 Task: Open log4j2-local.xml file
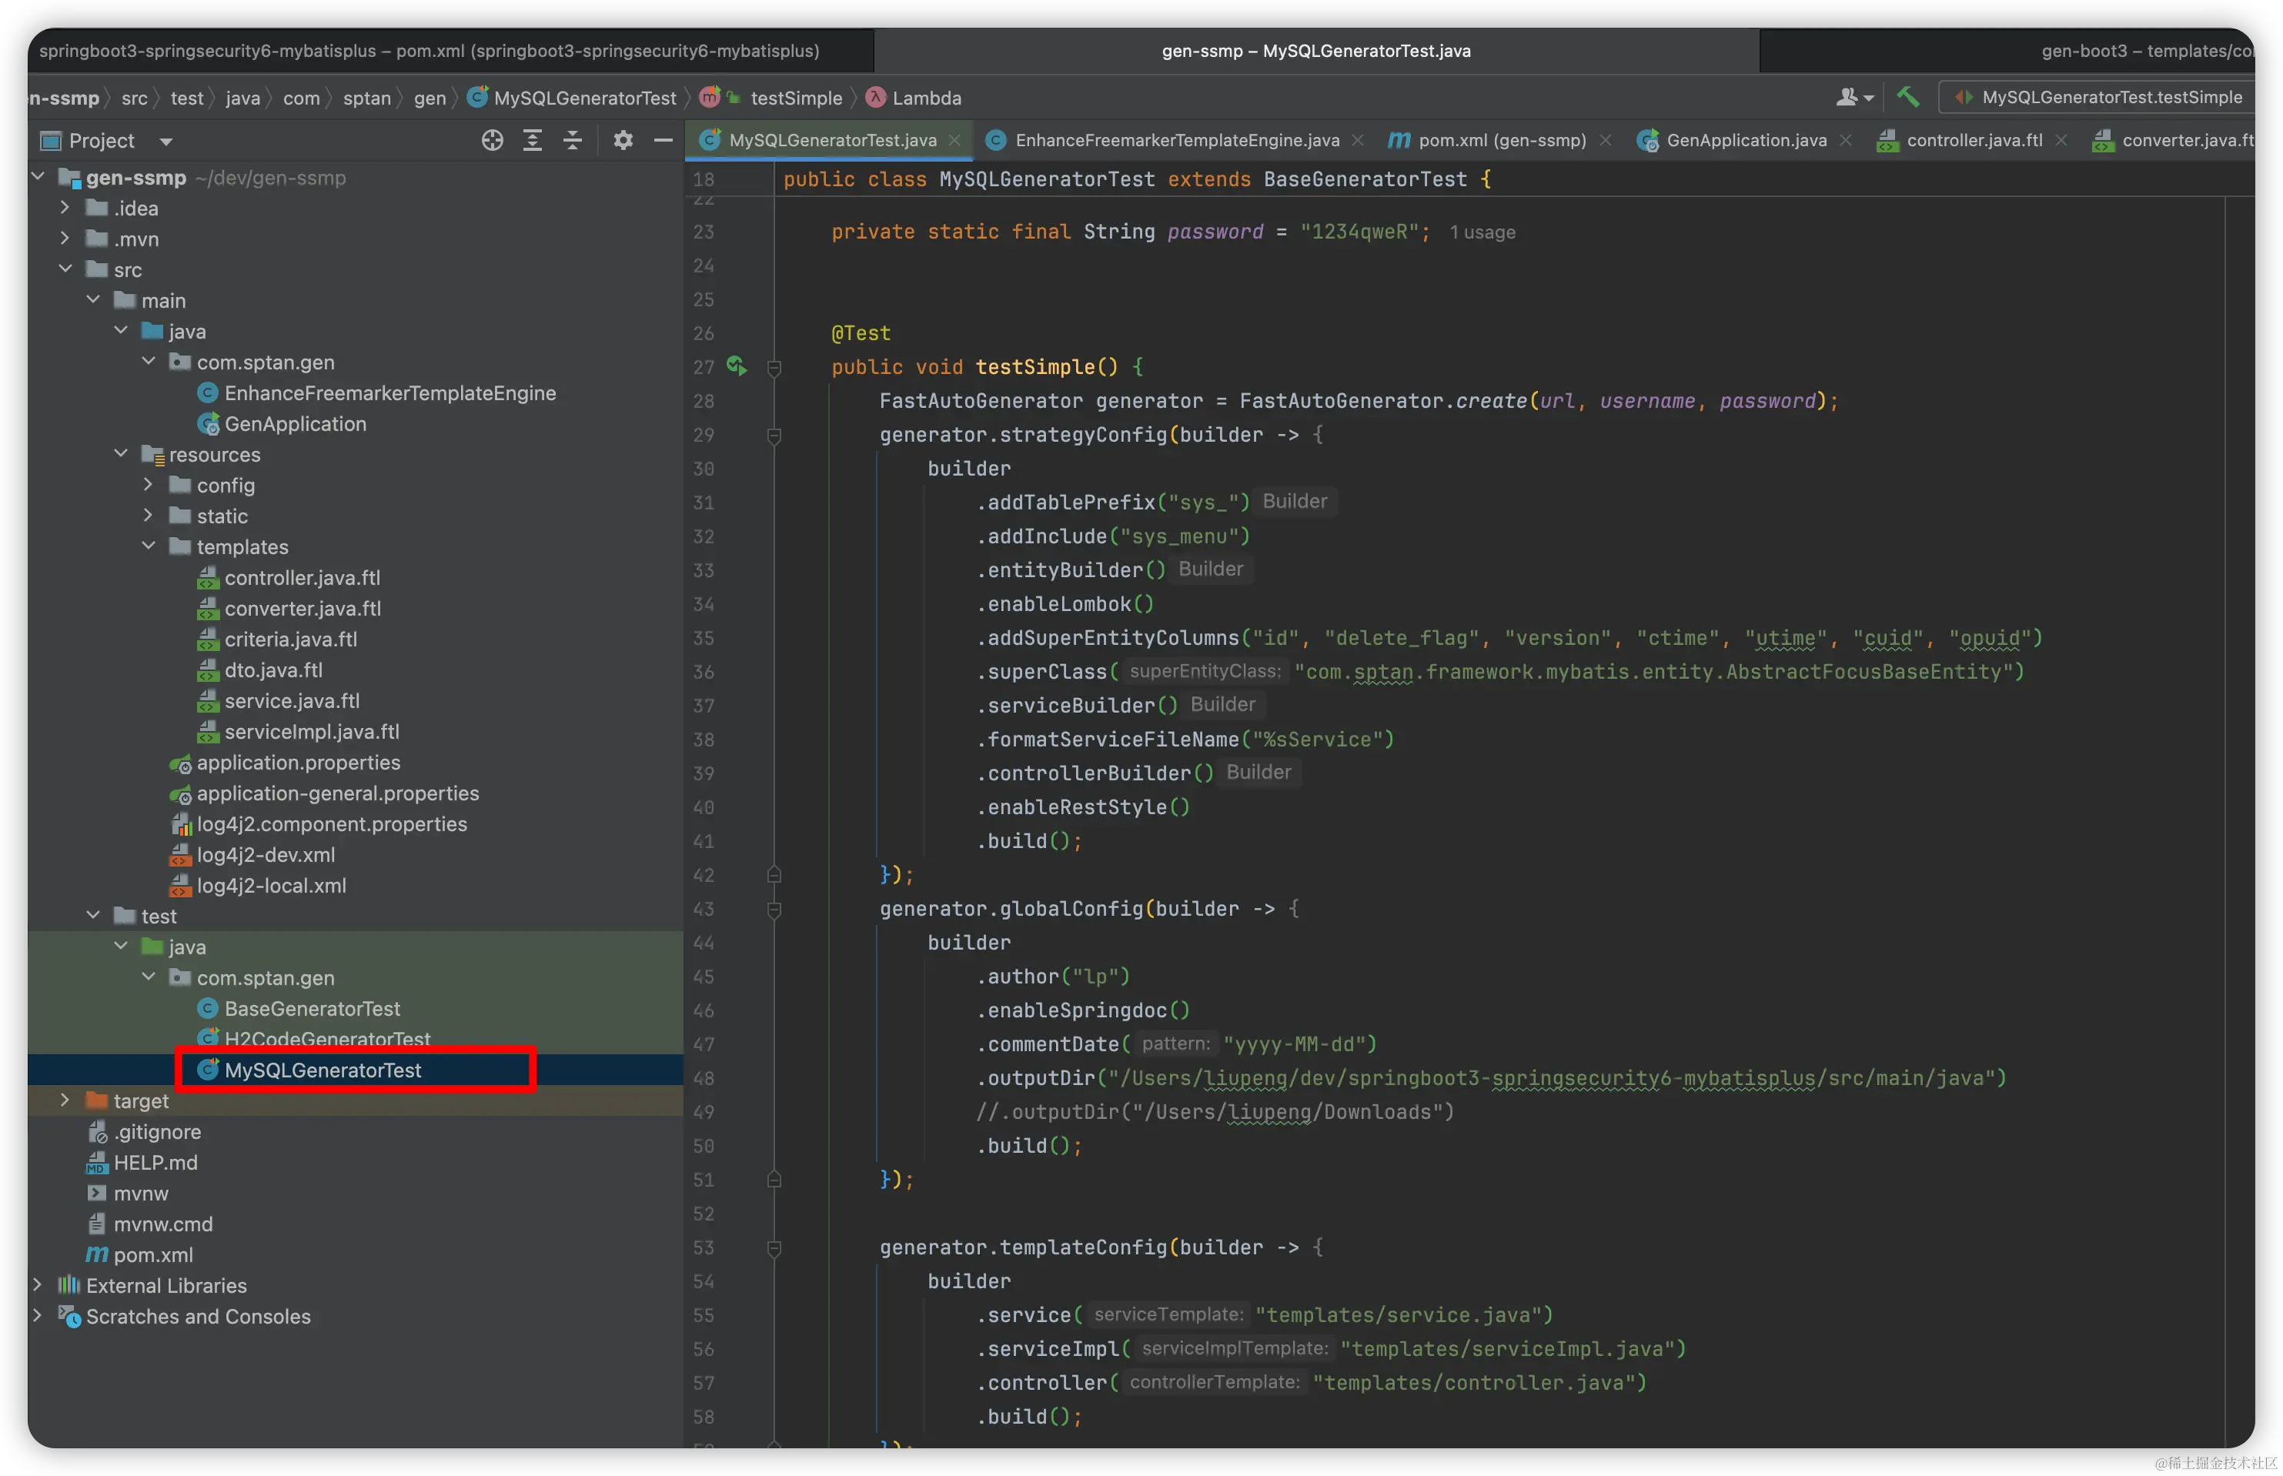[x=271, y=885]
